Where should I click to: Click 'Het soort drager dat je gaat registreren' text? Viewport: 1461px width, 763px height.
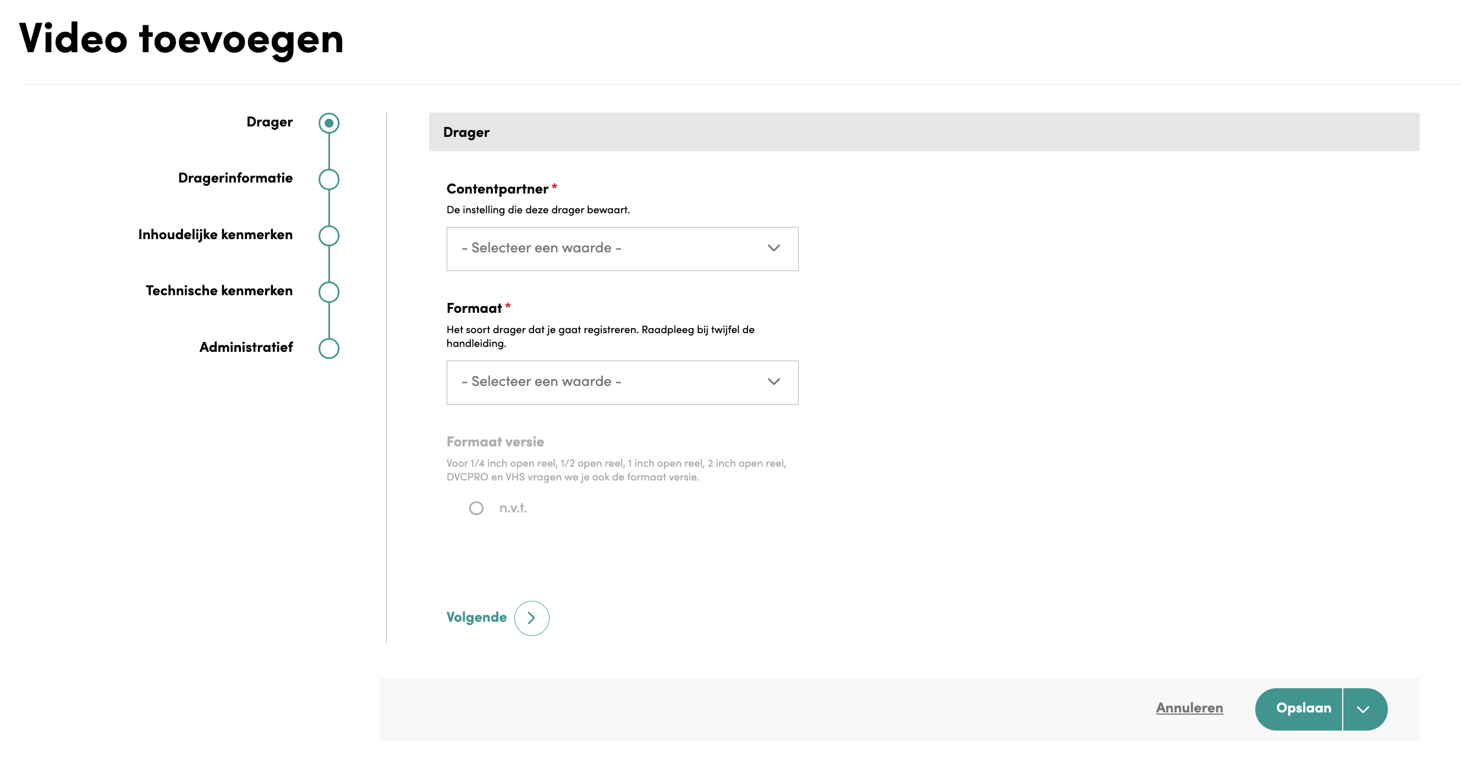click(x=601, y=336)
